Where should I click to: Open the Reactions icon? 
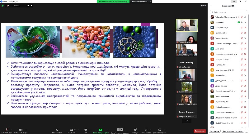[x=135, y=129]
